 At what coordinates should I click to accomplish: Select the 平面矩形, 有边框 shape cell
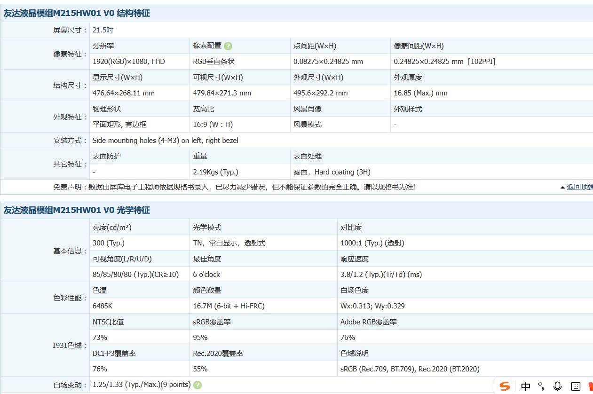119,125
